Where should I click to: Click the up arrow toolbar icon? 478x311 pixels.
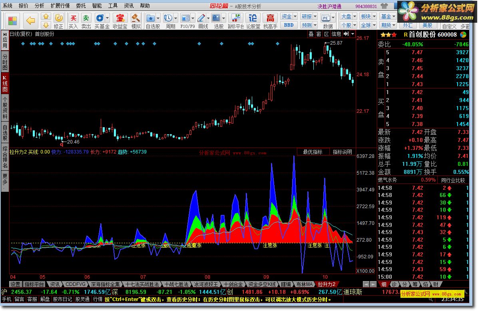coord(46,16)
